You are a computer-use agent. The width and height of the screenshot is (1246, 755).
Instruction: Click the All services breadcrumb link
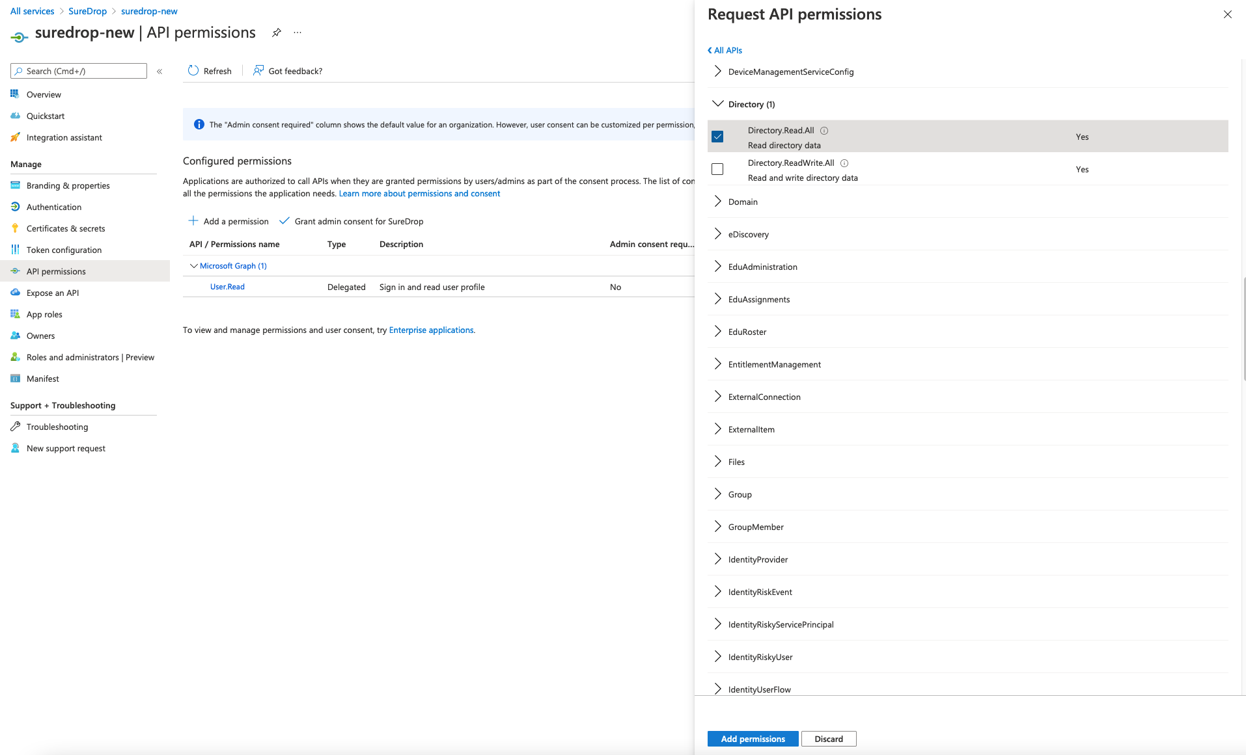(x=32, y=11)
